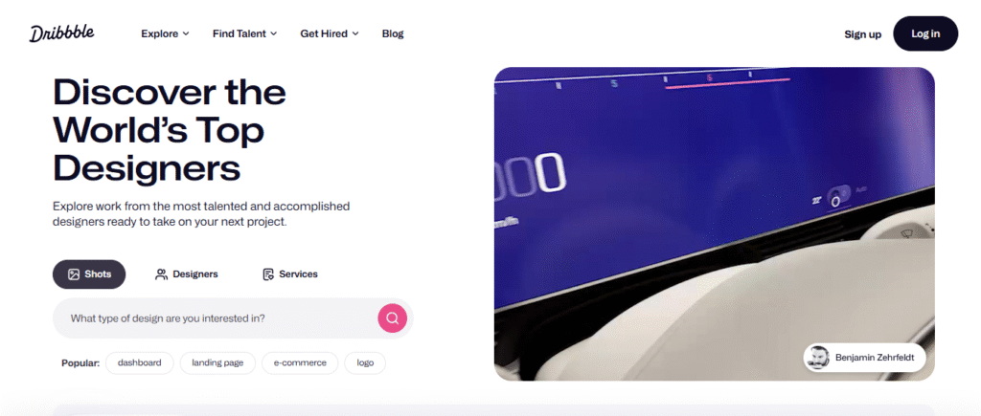
Task: Open the Blog page
Action: click(393, 33)
